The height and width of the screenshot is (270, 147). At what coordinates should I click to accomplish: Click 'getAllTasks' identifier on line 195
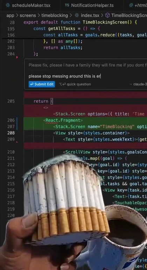click(62, 28)
